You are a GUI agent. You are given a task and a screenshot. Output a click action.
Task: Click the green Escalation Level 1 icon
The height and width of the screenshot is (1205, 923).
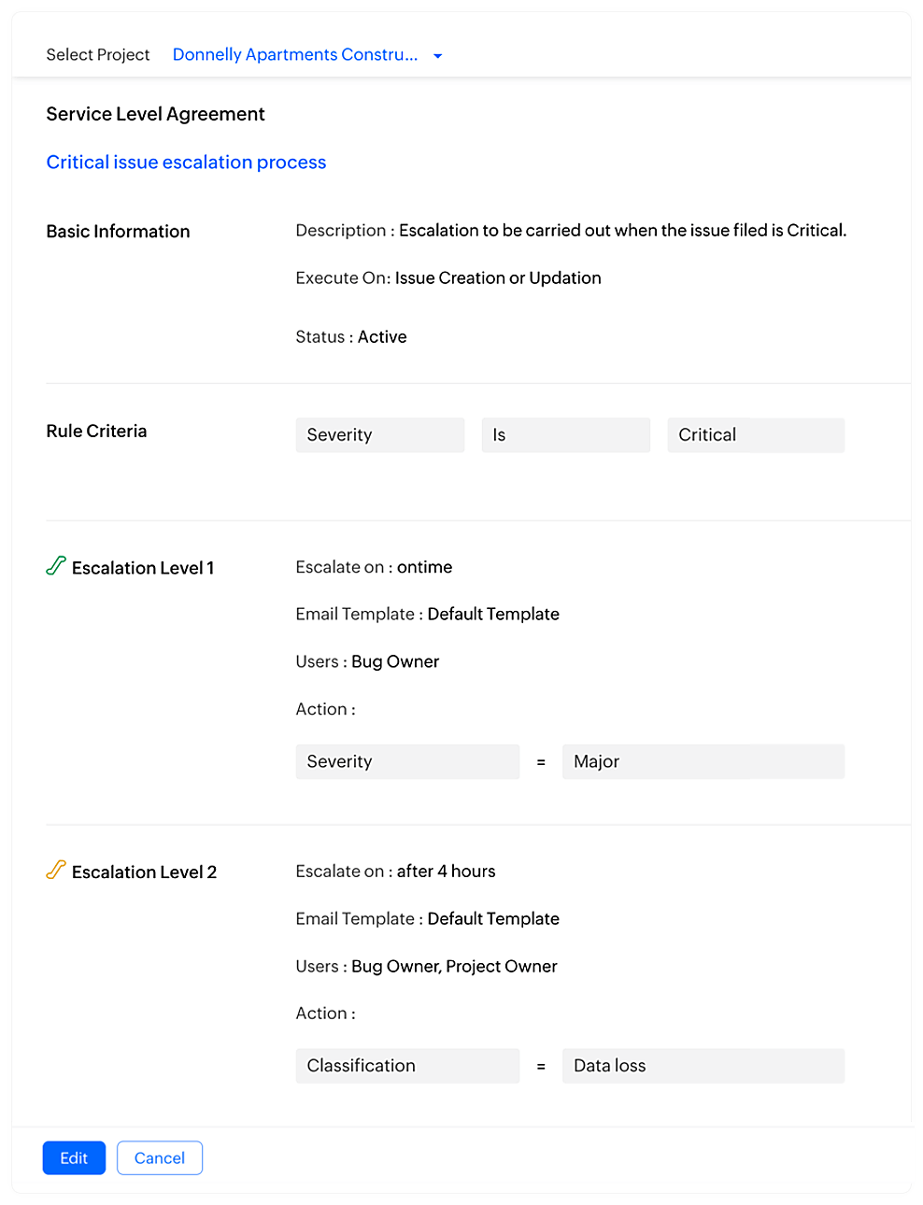tap(56, 566)
